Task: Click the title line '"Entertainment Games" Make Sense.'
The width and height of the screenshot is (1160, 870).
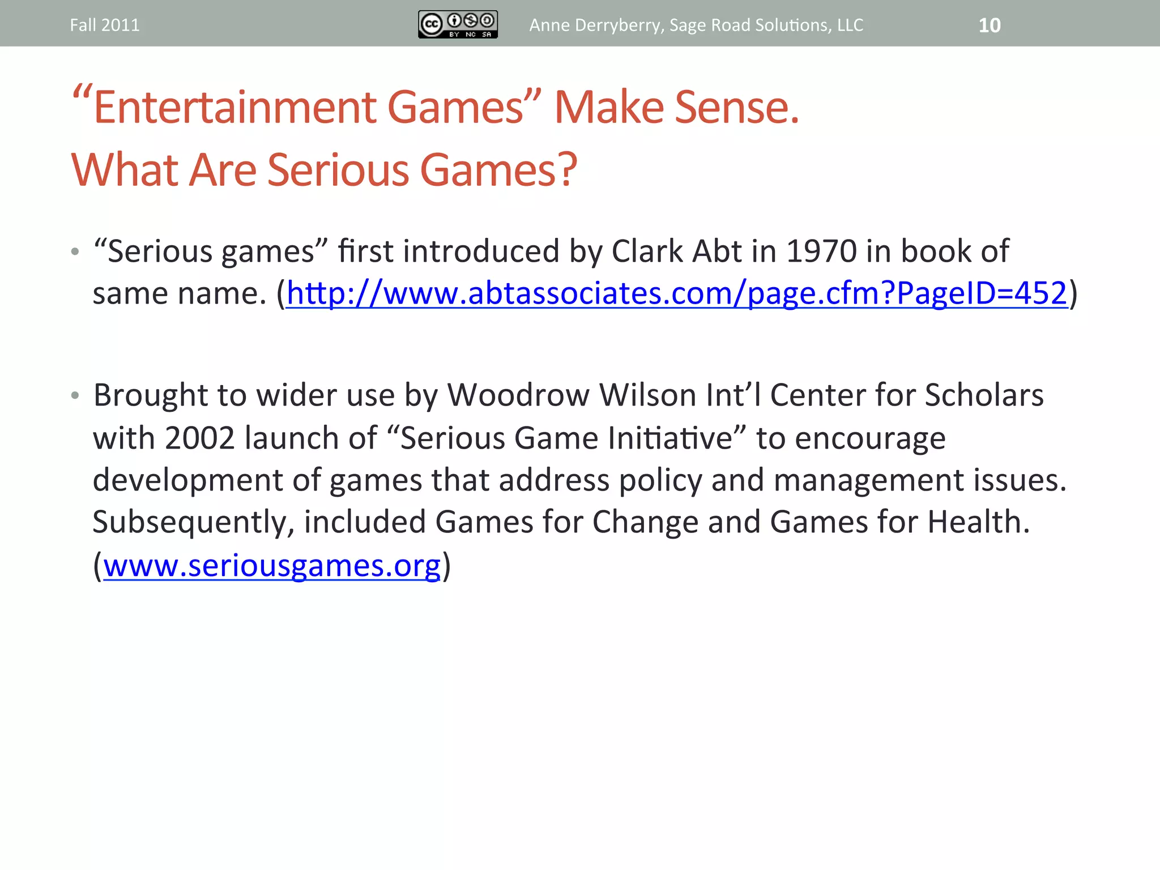Action: click(436, 106)
